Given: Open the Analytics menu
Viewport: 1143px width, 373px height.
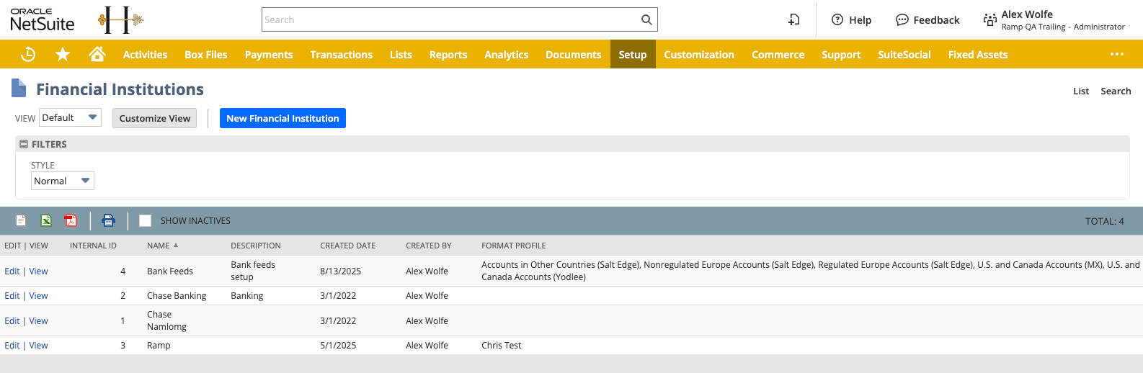Looking at the screenshot, I should (507, 54).
